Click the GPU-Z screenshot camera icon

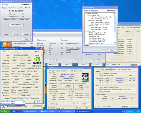(x=36, y=51)
